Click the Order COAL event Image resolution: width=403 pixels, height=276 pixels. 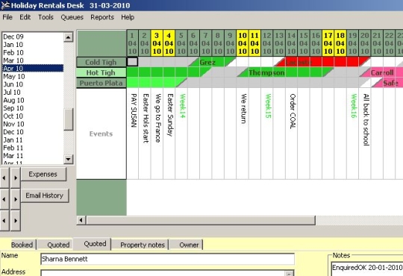(x=293, y=111)
